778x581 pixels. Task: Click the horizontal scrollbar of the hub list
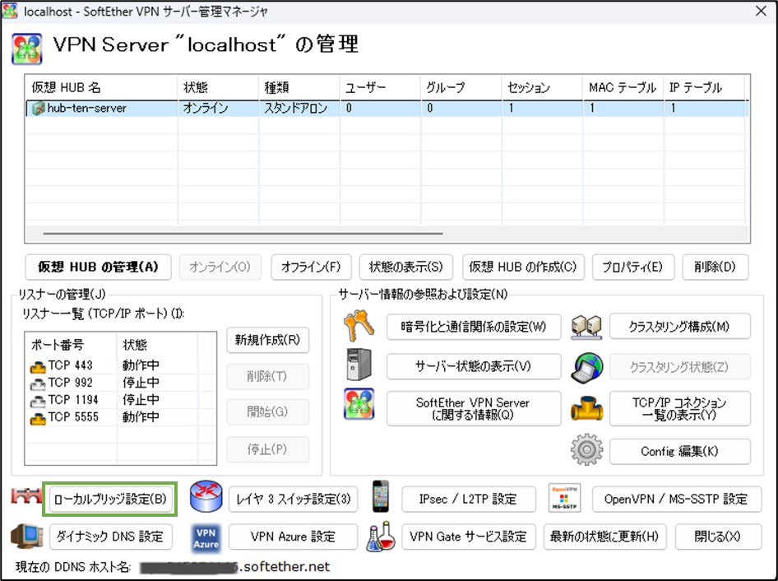(x=243, y=234)
